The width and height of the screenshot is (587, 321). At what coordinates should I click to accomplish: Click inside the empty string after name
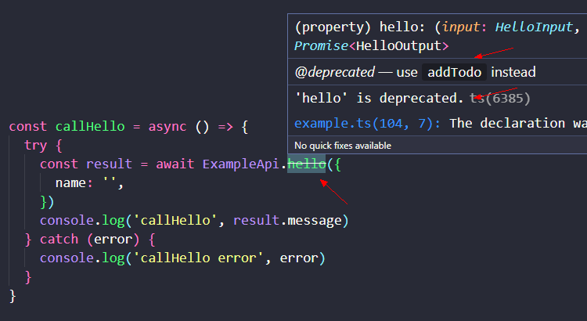pos(110,182)
